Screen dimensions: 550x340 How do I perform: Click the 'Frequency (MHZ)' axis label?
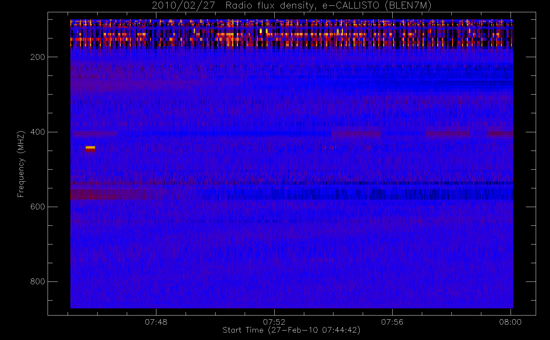coord(21,164)
